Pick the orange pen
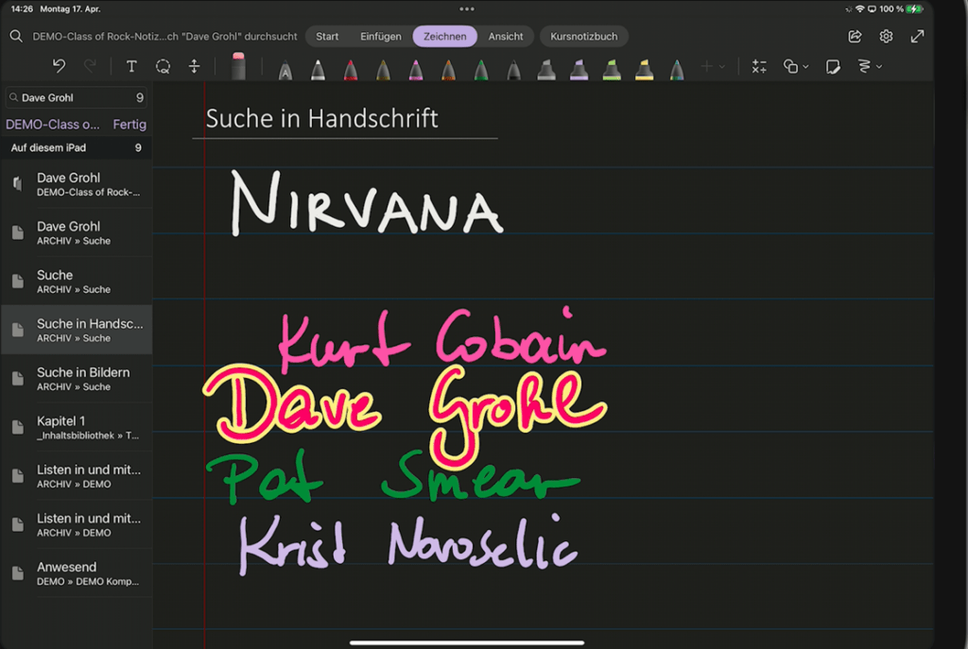 (x=449, y=70)
